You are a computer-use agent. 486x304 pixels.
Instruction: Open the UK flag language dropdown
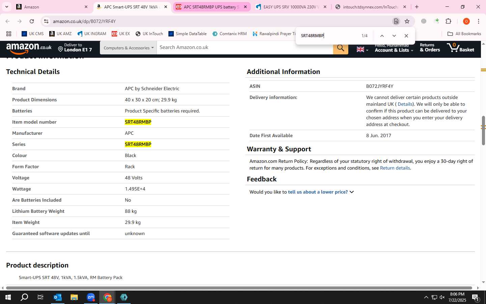362,50
